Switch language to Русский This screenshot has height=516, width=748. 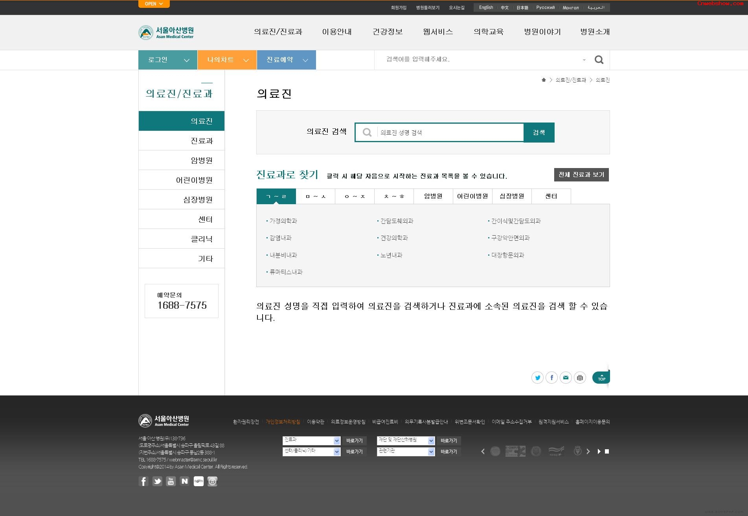545,7
